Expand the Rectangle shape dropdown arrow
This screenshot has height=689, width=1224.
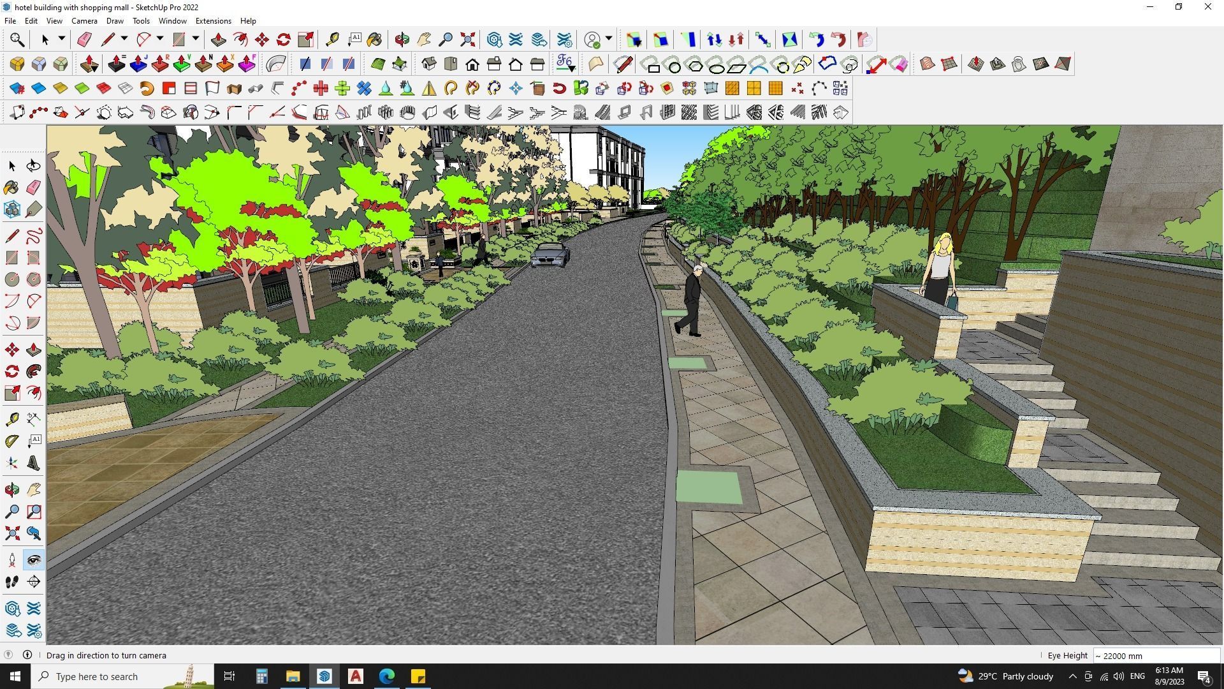[x=196, y=39]
